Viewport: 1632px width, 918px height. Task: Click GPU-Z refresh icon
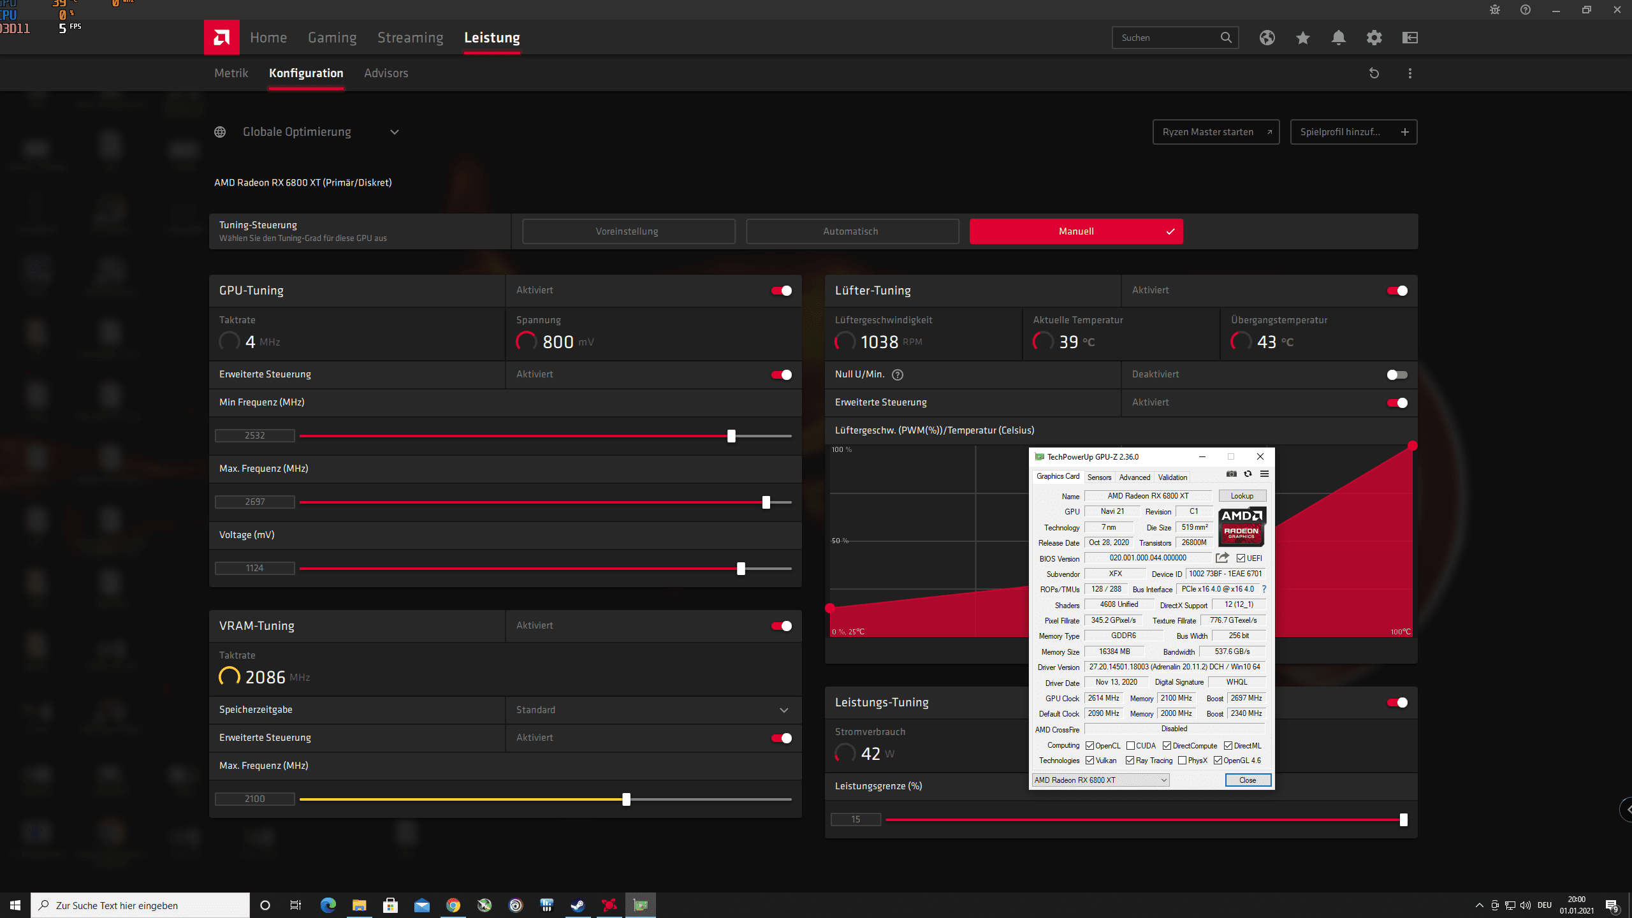pyautogui.click(x=1248, y=474)
